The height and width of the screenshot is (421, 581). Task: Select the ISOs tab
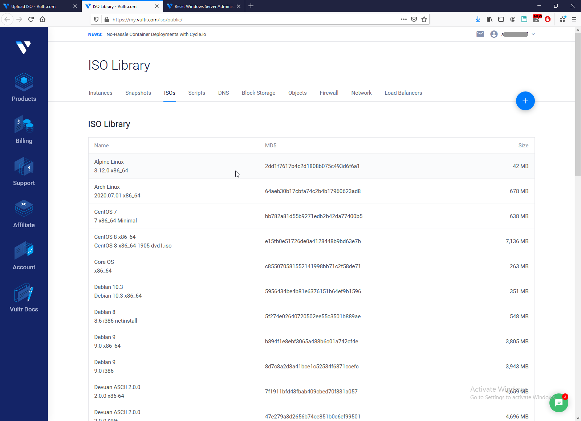(170, 93)
